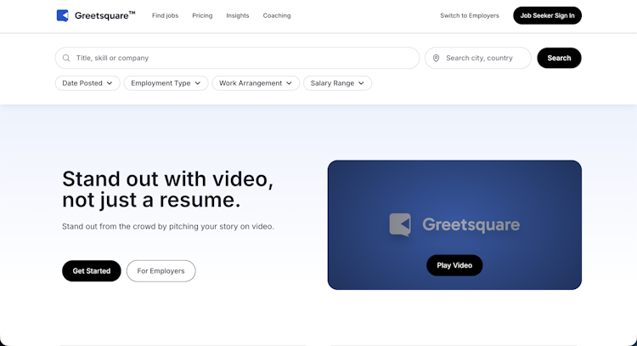Expand the Date Posted filter dropdown
637x346 pixels.
87,83
